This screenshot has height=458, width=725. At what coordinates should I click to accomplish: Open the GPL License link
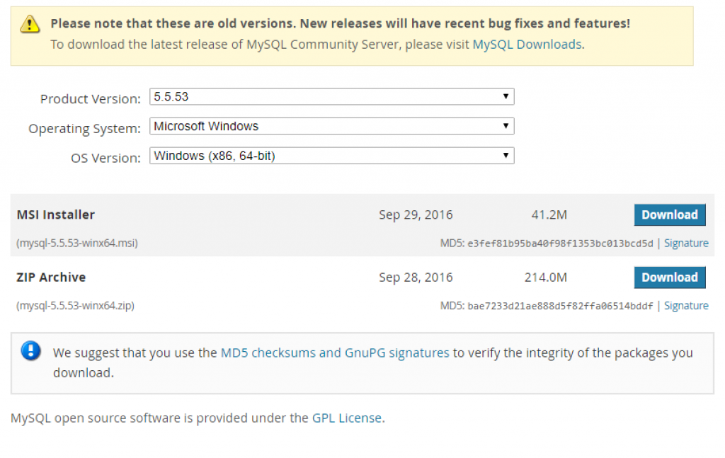[x=347, y=418]
